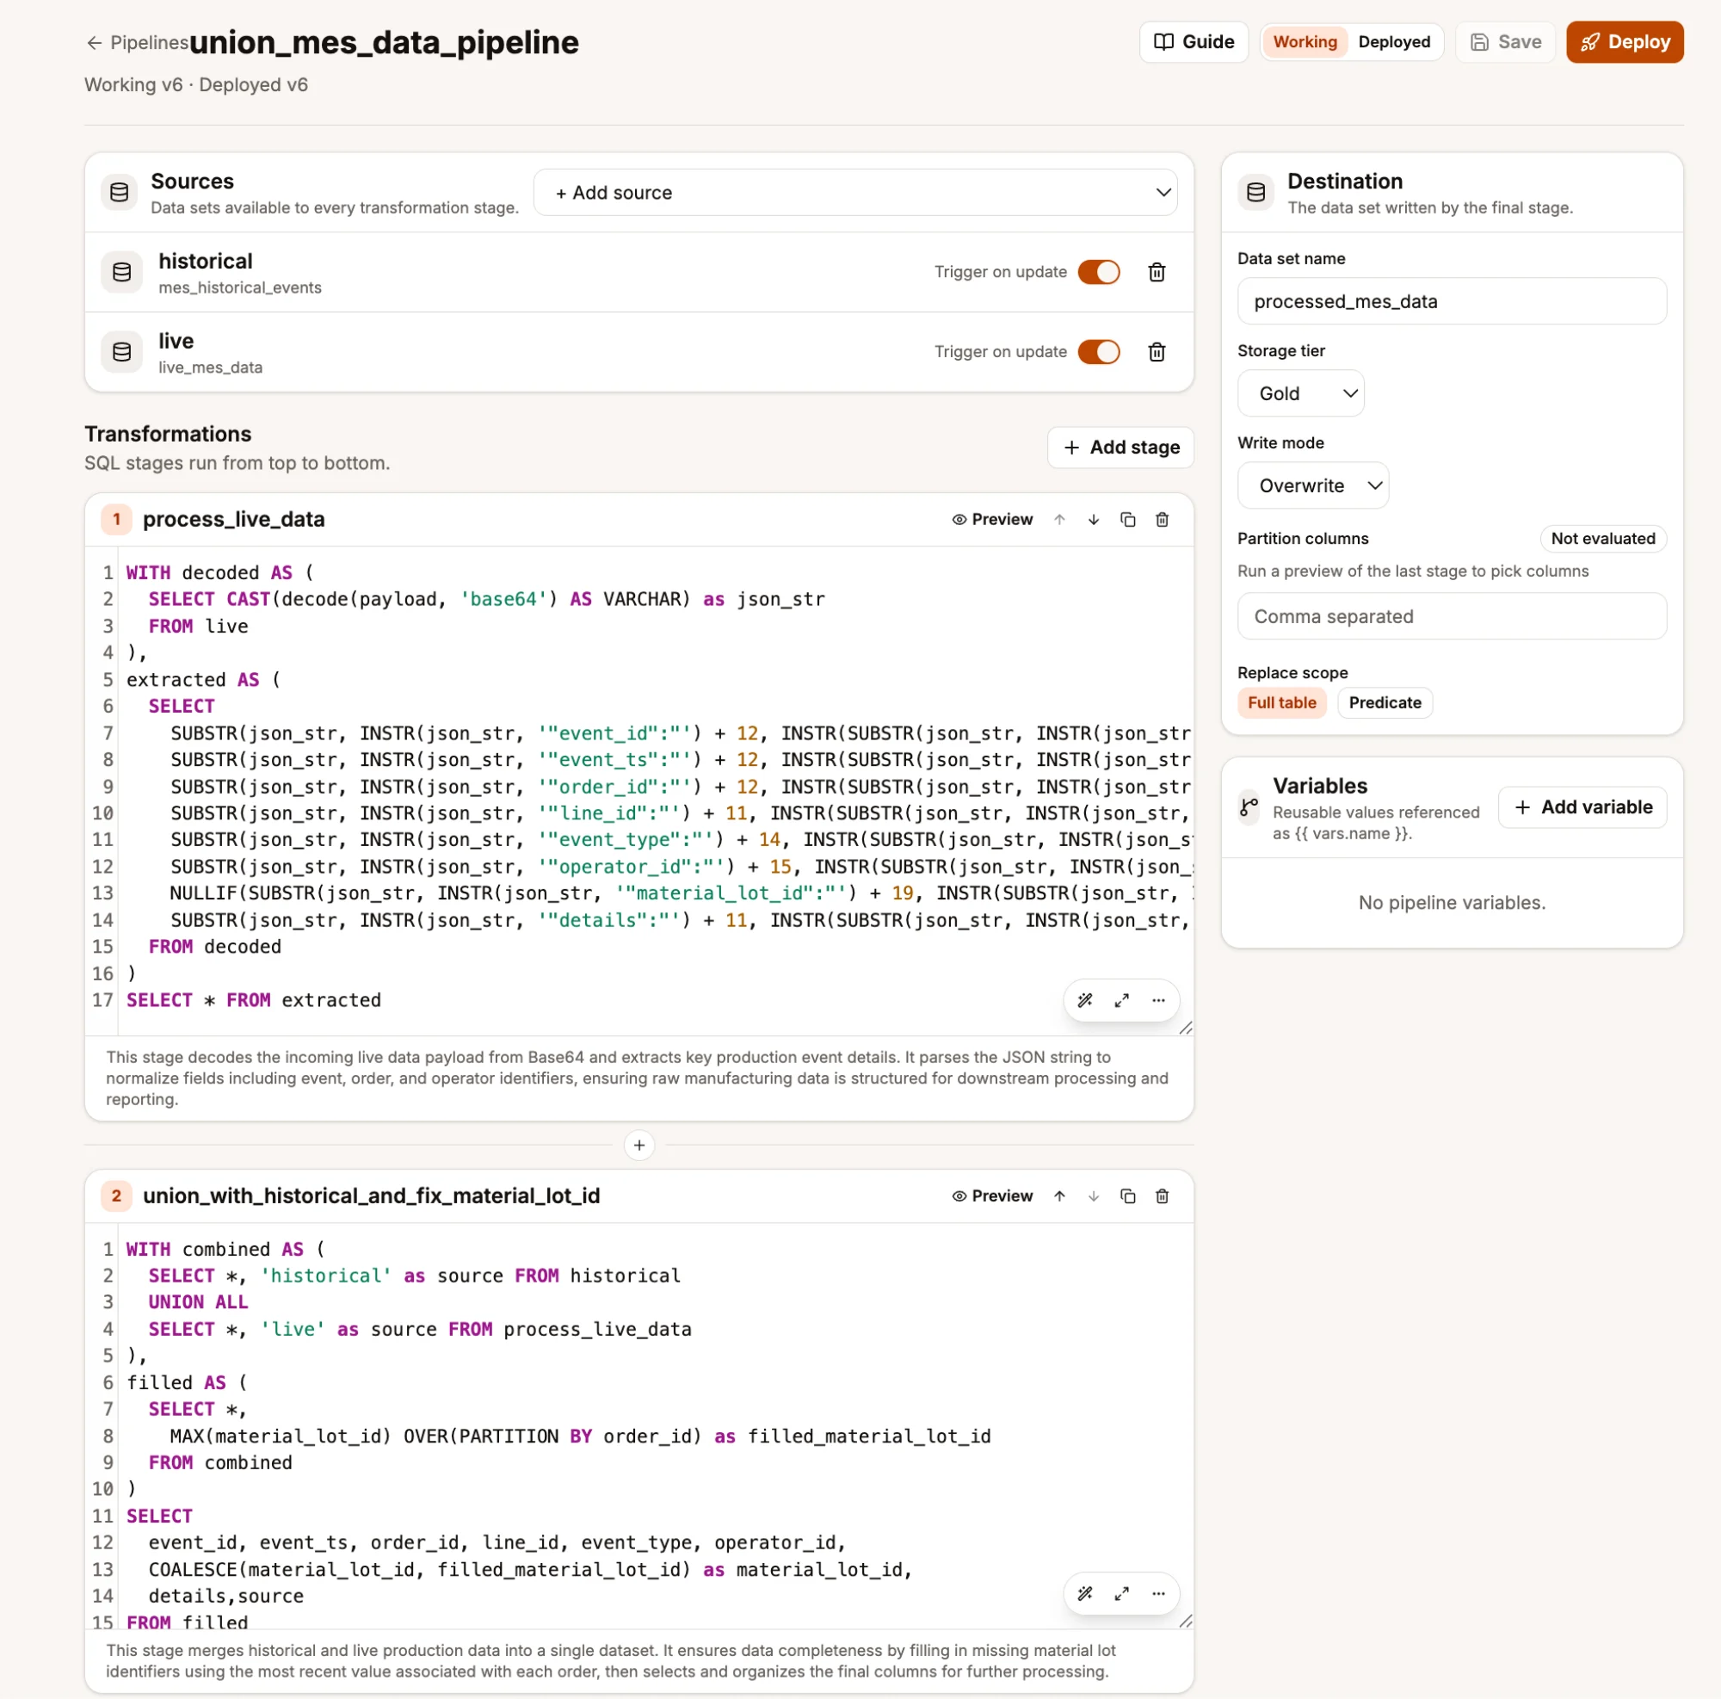Click SQL line 'UNION ALL' in stage 2
Image resolution: width=1721 pixels, height=1699 pixels.
click(198, 1301)
